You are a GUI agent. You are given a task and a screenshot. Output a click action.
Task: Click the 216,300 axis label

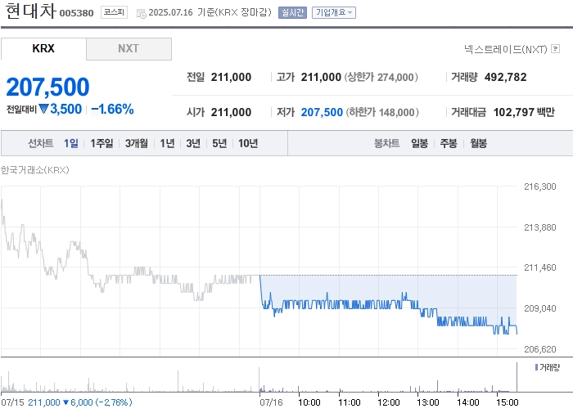[539, 186]
